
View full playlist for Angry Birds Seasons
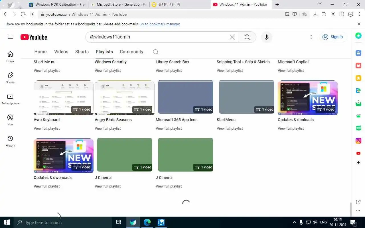pos(108,128)
